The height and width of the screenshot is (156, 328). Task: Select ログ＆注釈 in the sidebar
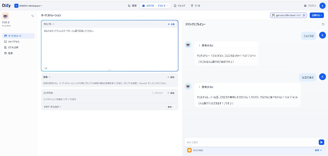tap(13, 47)
